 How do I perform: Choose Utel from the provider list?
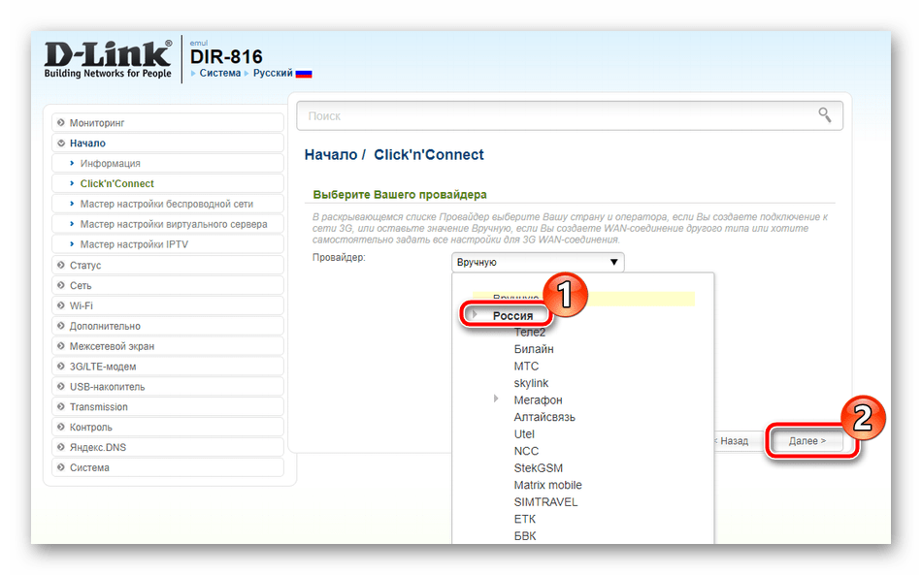point(524,434)
